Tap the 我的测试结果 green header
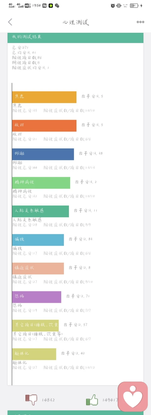The width and height of the screenshot is (151, 415). coord(75,37)
